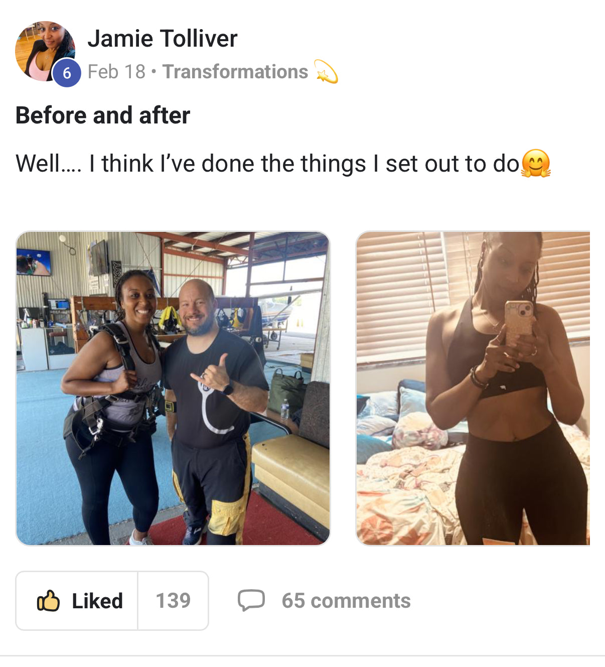Open Jamie Tolliver's profile picture

[x=45, y=51]
